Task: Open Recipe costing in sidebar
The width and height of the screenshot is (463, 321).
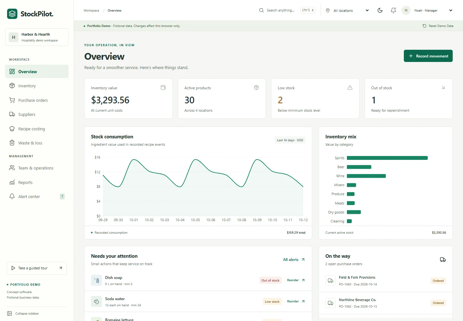Action: click(37, 129)
